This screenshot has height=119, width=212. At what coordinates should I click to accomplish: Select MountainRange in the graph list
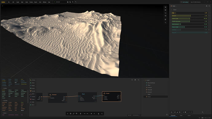point(151,83)
